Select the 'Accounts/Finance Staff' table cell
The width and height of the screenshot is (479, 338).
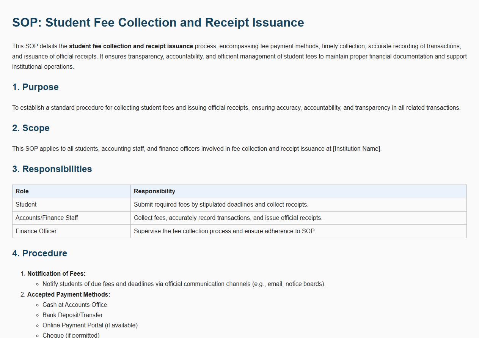pos(47,218)
